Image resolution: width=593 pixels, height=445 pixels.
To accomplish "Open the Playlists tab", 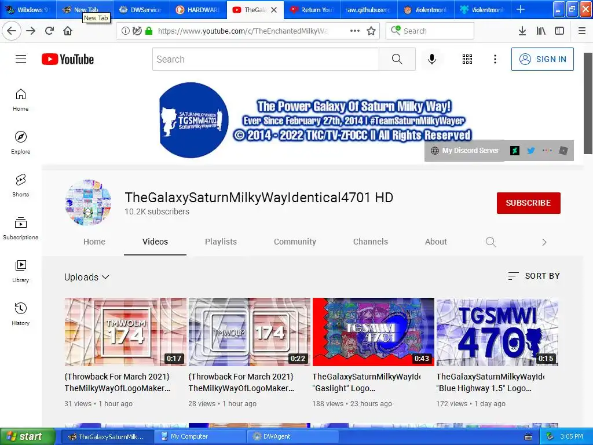I will pos(221,242).
